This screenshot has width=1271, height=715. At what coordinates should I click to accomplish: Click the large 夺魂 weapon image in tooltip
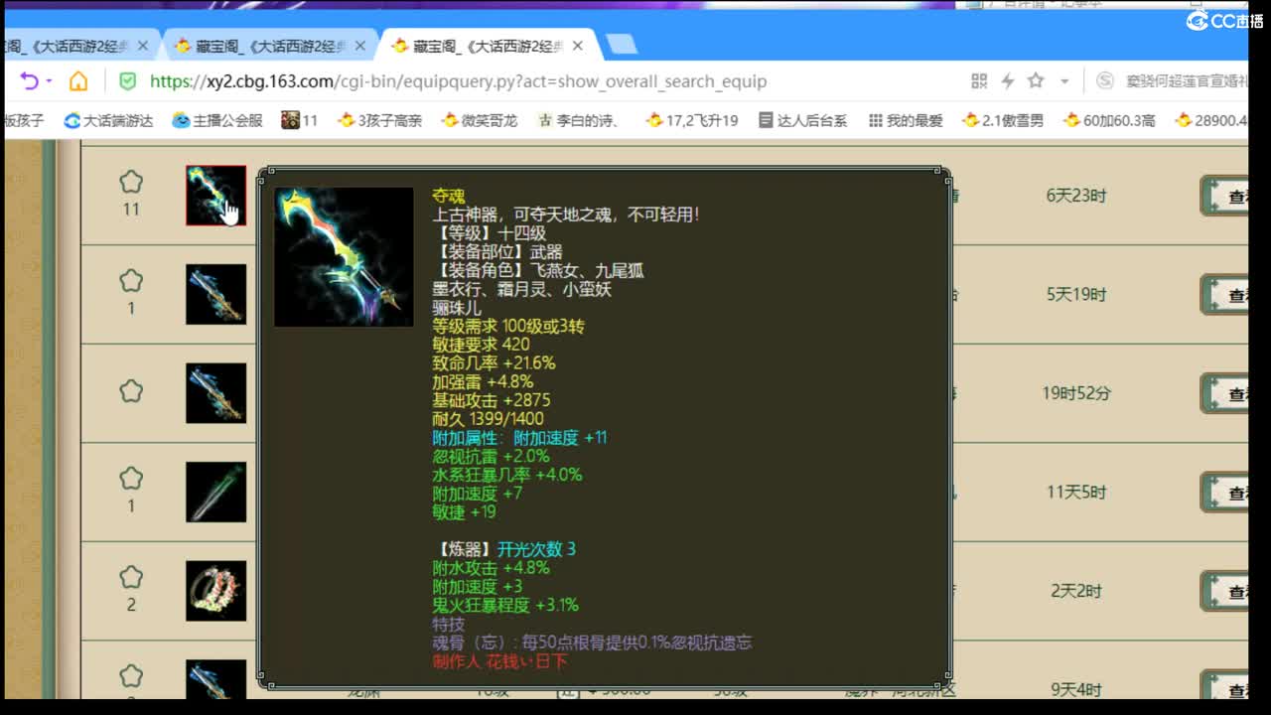tap(344, 257)
